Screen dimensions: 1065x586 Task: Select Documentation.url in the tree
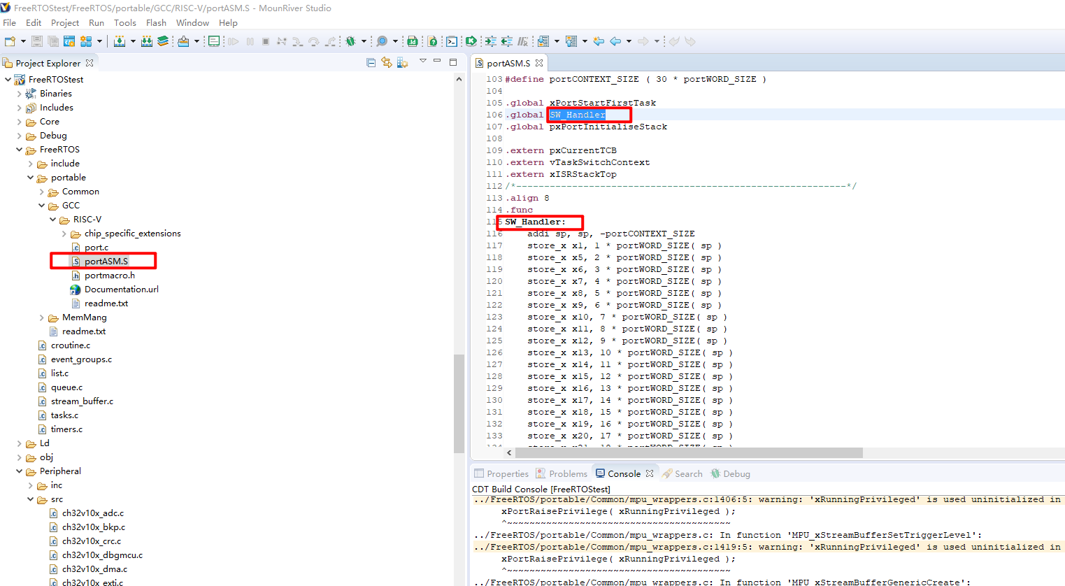click(121, 289)
